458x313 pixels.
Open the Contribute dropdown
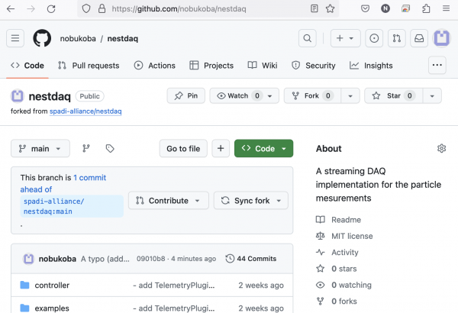click(169, 201)
